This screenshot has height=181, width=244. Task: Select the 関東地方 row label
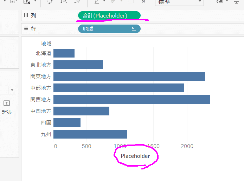click(41, 76)
